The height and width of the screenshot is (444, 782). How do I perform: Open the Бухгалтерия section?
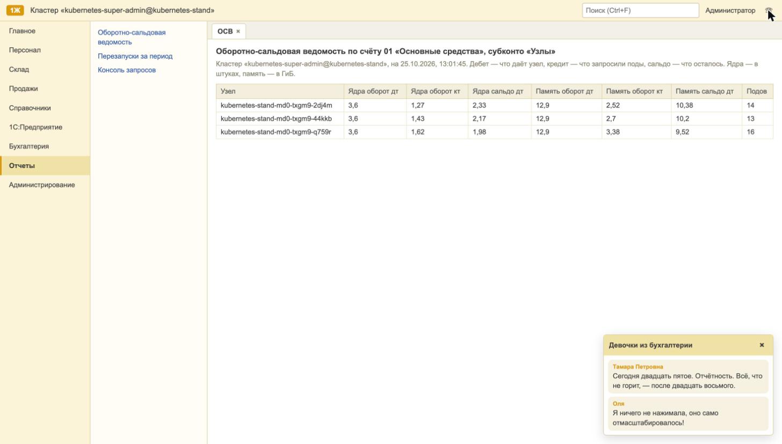point(45,146)
